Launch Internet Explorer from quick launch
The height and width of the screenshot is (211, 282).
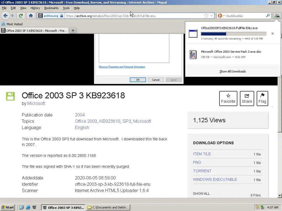click(x=28, y=207)
